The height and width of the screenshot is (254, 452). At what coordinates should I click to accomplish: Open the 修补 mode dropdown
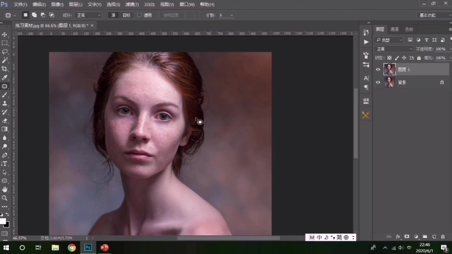pos(88,15)
